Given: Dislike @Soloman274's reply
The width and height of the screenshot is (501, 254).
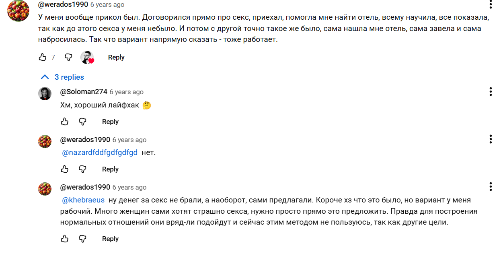Looking at the screenshot, I should (82, 122).
